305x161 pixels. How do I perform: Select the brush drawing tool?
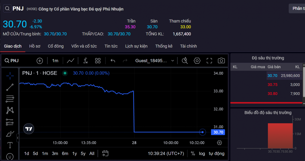[x=10, y=134]
